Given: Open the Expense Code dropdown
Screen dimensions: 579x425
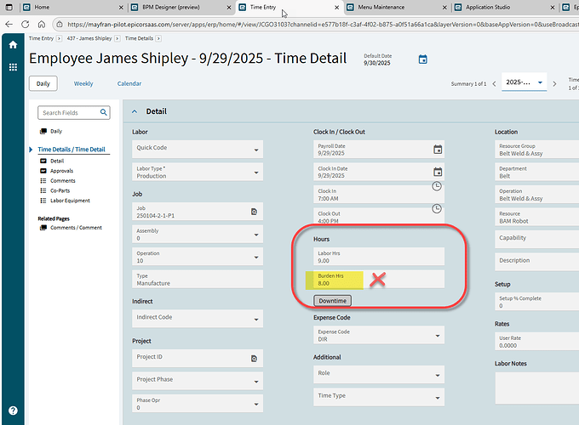Looking at the screenshot, I should pyautogui.click(x=438, y=336).
